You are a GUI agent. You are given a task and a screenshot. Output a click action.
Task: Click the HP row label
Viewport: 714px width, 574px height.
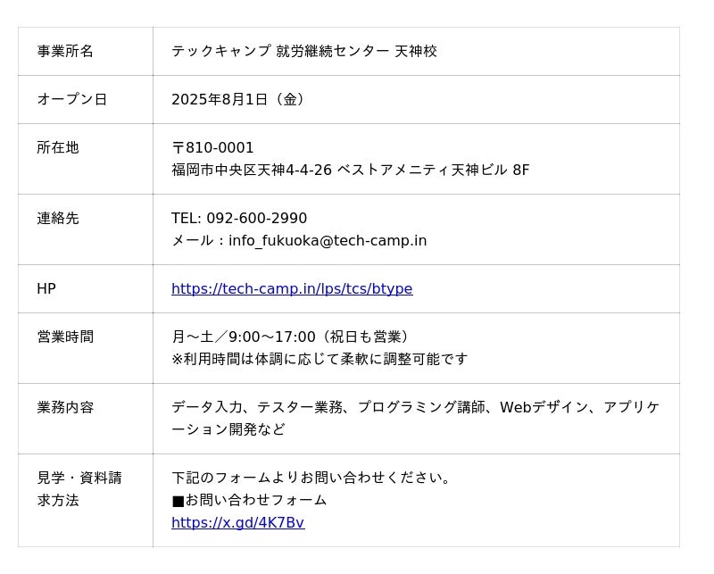pos(86,289)
